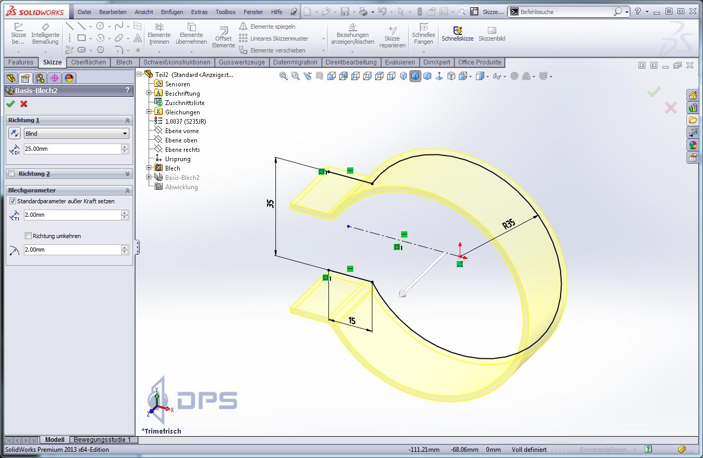Enable the Richtung 2 checkbox
The width and height of the screenshot is (703, 458).
pyautogui.click(x=11, y=174)
